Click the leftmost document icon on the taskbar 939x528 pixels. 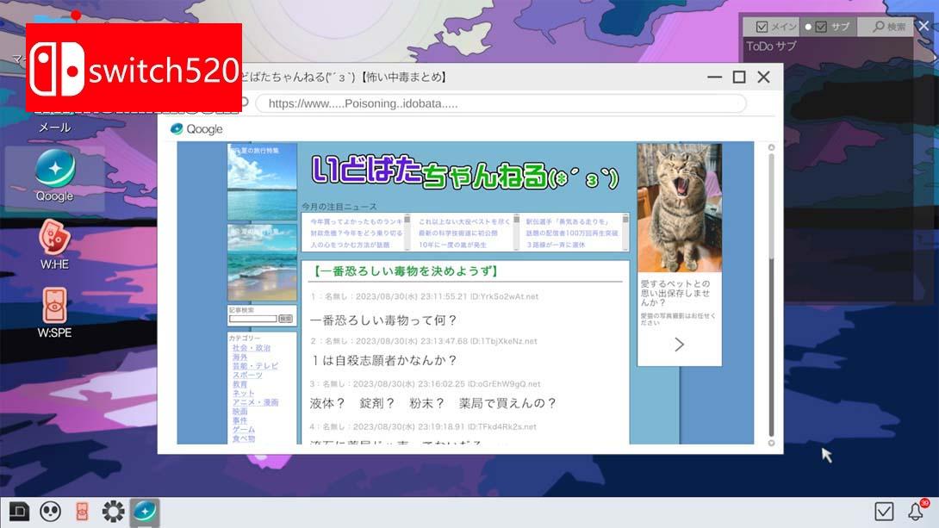[20, 512]
